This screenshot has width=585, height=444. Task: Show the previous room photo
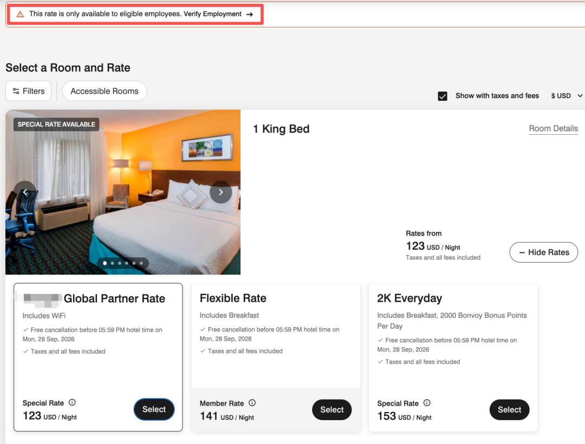(x=25, y=192)
